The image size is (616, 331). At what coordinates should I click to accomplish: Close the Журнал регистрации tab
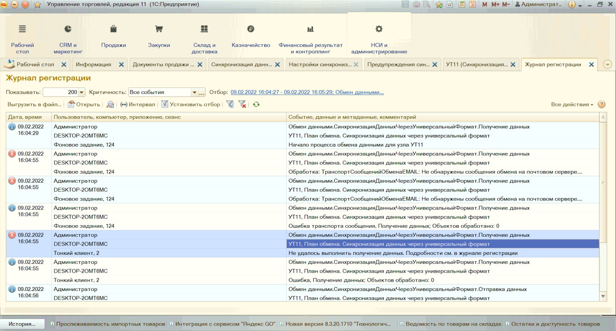tap(591, 65)
